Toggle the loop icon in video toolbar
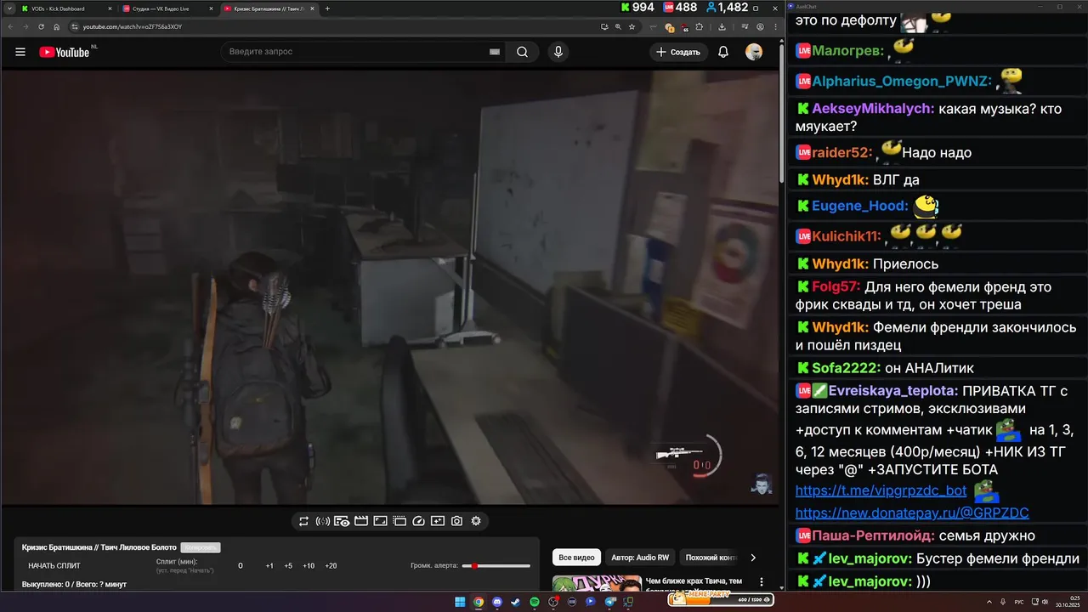The height and width of the screenshot is (612, 1088). 303,521
